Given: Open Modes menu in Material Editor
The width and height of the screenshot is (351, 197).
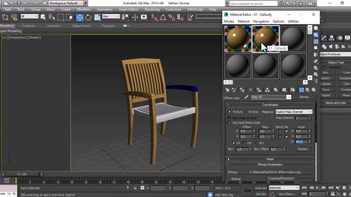Looking at the screenshot, I should [x=229, y=21].
